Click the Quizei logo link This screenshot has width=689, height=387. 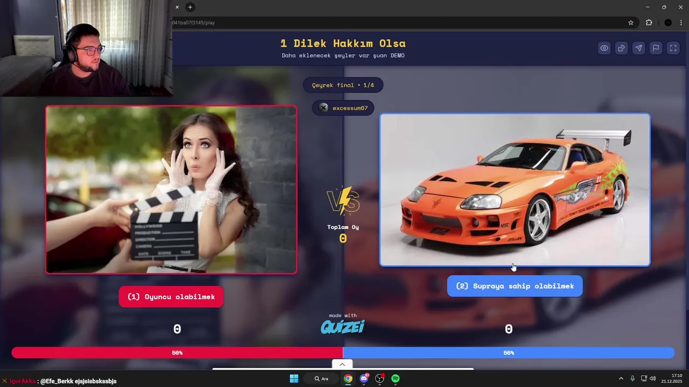(342, 326)
